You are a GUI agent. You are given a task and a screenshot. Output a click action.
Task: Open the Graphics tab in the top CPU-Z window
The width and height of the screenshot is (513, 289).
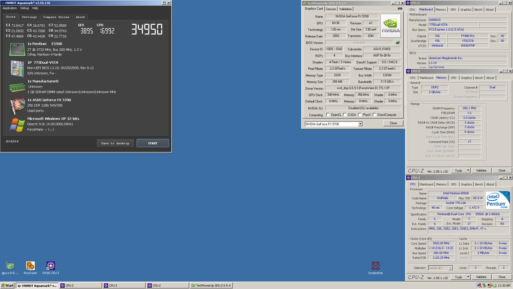pyautogui.click(x=466, y=10)
